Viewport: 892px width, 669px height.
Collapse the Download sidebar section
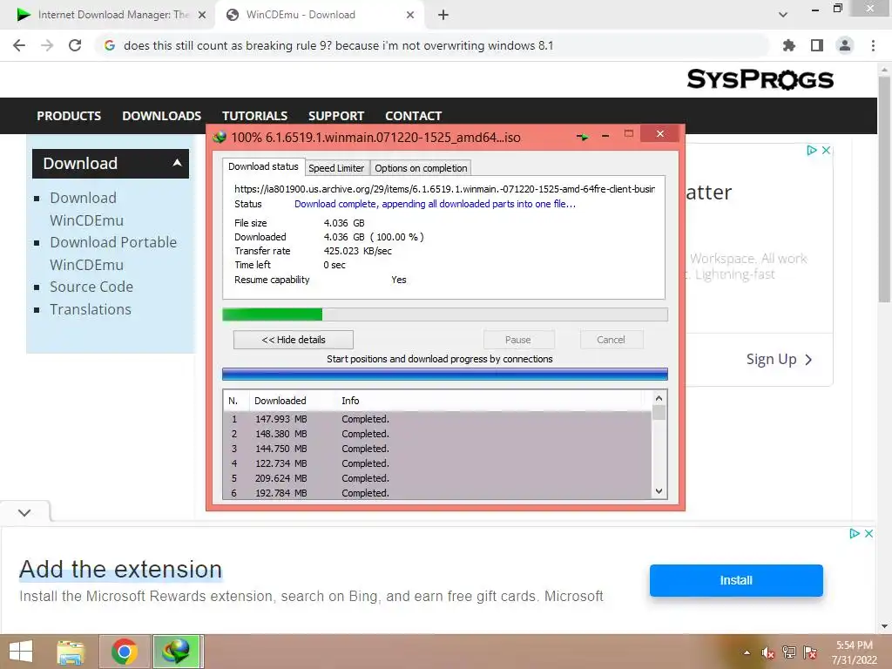[177, 163]
